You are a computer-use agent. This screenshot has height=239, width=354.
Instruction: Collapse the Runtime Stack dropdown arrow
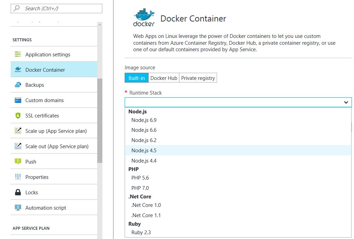pos(346,102)
